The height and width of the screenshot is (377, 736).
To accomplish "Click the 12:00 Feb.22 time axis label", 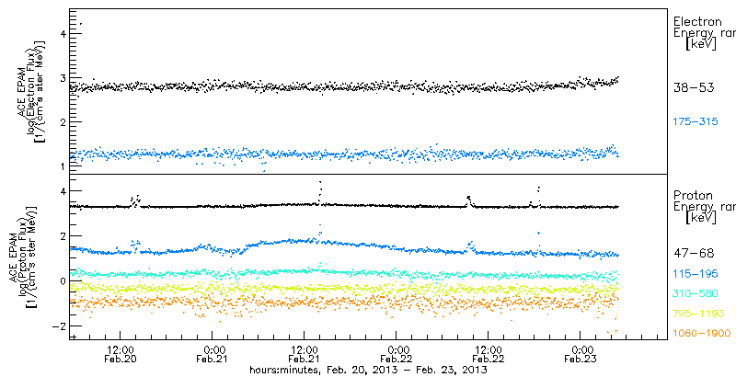I will [x=488, y=354].
